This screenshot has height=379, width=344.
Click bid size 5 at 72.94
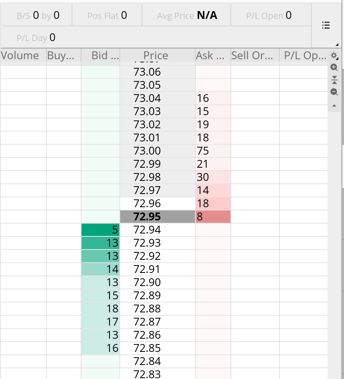click(100, 230)
